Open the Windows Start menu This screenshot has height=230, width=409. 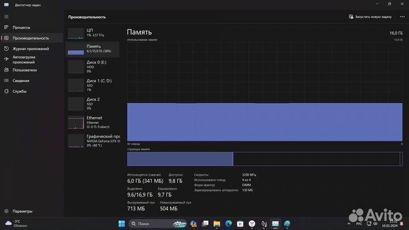click(122, 224)
